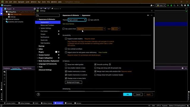The width and height of the screenshot is (190, 107).
Task: Click the tool windows toggle icon in status bar
Action: [x=1, y=106]
